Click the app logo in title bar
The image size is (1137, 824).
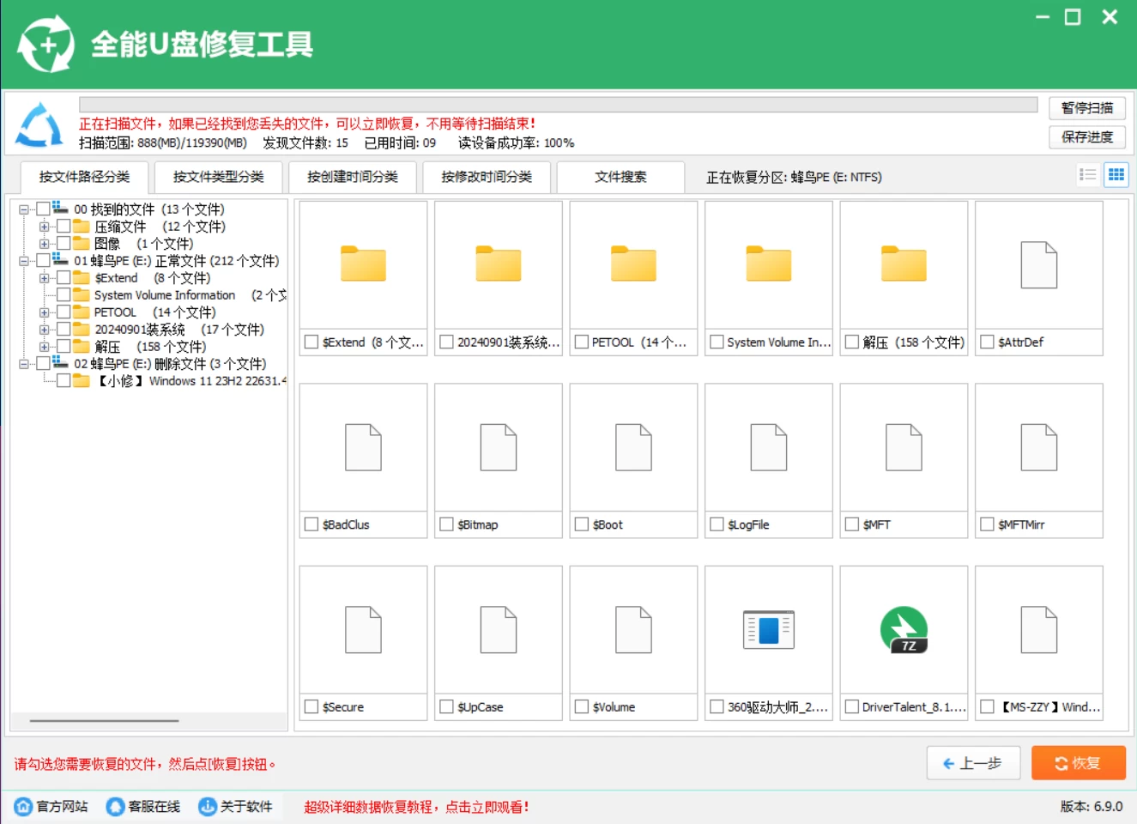(46, 44)
